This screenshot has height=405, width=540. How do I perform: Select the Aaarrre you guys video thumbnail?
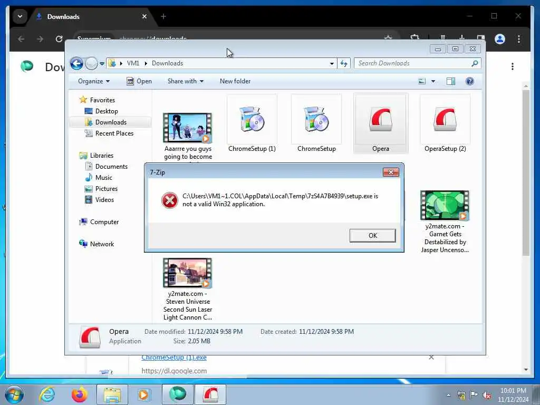click(x=188, y=128)
